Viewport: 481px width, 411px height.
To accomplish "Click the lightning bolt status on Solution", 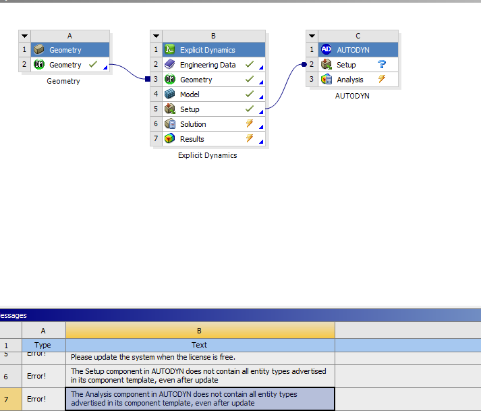I will tap(250, 124).
